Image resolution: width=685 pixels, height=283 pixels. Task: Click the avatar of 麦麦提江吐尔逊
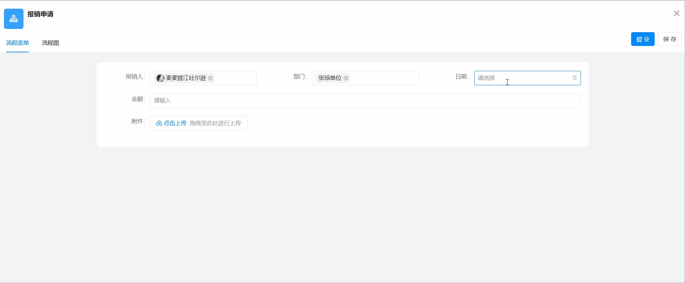coord(160,78)
